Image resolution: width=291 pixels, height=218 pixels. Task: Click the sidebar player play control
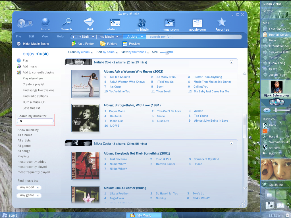point(277,102)
